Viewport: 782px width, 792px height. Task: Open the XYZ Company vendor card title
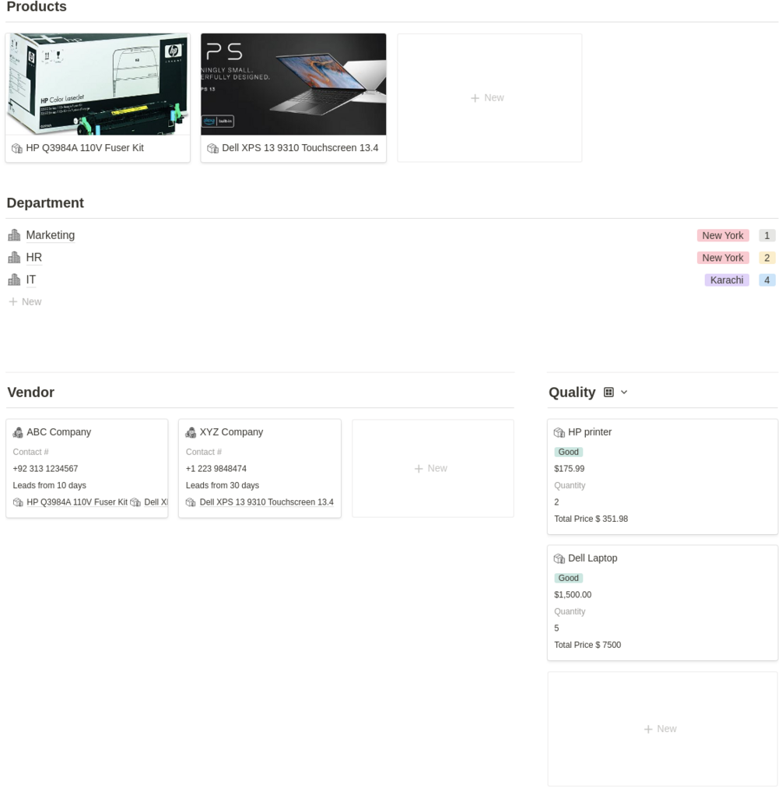231,432
